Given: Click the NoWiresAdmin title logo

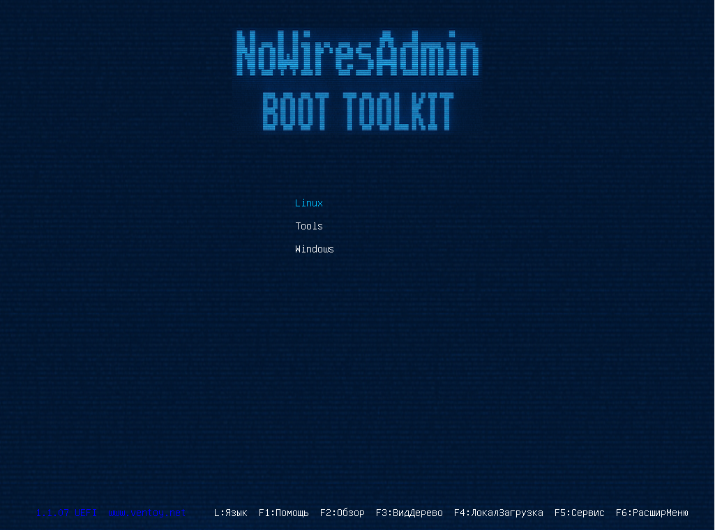Looking at the screenshot, I should [x=357, y=54].
